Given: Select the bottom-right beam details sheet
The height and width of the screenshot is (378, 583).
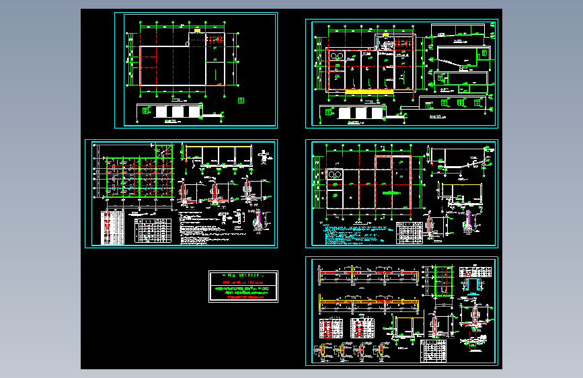Looking at the screenshot, I should click(x=401, y=311).
